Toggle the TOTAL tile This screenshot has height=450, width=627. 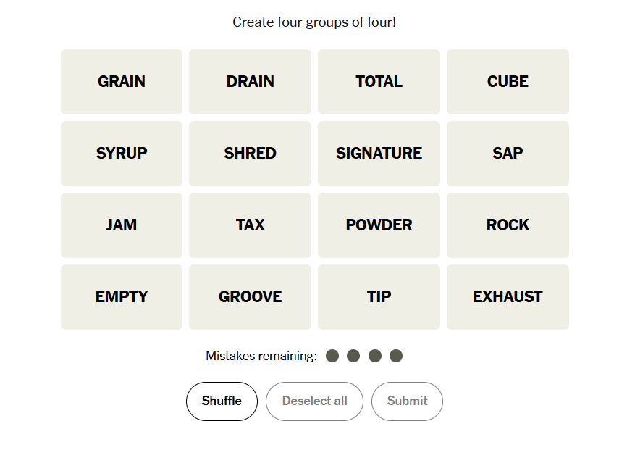pyautogui.click(x=379, y=82)
